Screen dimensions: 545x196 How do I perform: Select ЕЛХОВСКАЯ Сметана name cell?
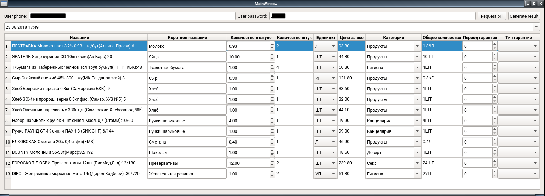click(x=79, y=142)
